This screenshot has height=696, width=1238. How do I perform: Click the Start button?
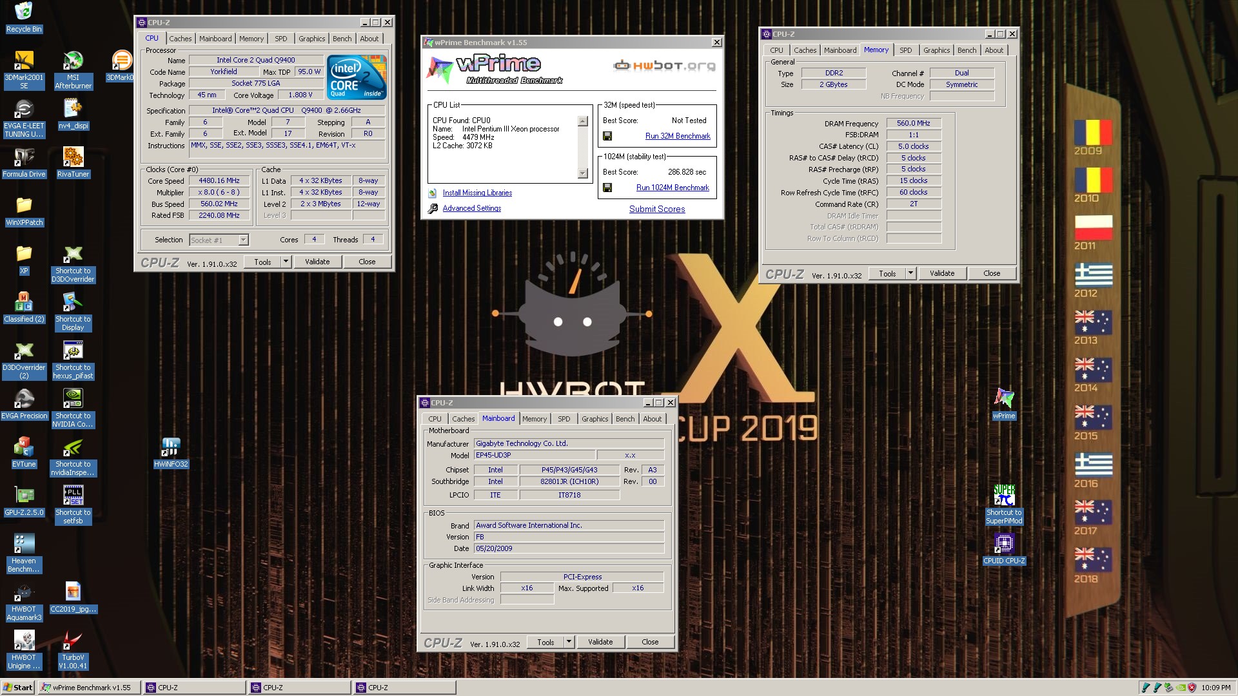[x=18, y=688]
